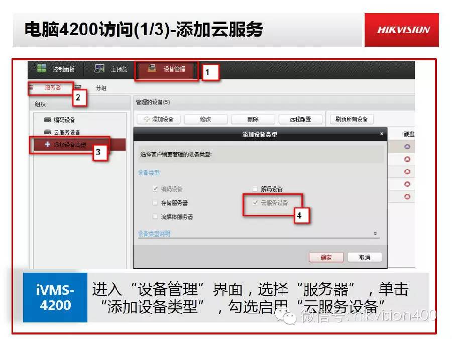
Task: Click the 刷新所有设备 refresh button
Action: click(350, 119)
